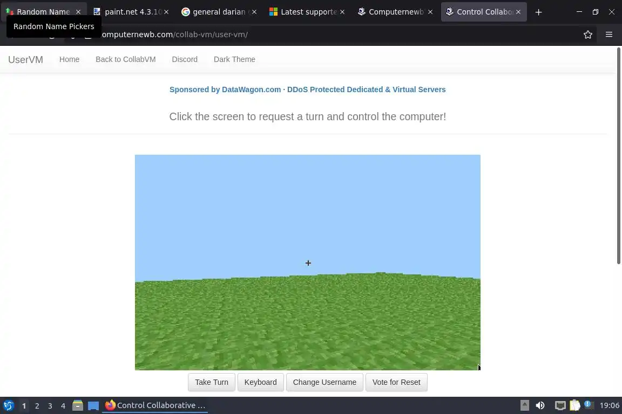Screen dimensions: 622x414
Task: Open the Discord navbar link
Action: [x=185, y=59]
